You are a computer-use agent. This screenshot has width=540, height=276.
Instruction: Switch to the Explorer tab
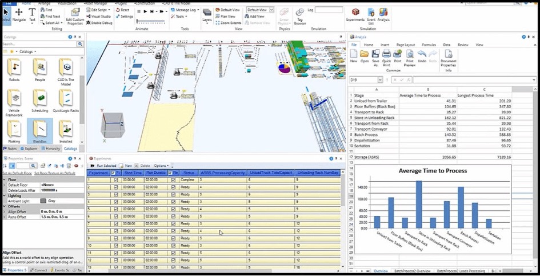[x=29, y=149]
